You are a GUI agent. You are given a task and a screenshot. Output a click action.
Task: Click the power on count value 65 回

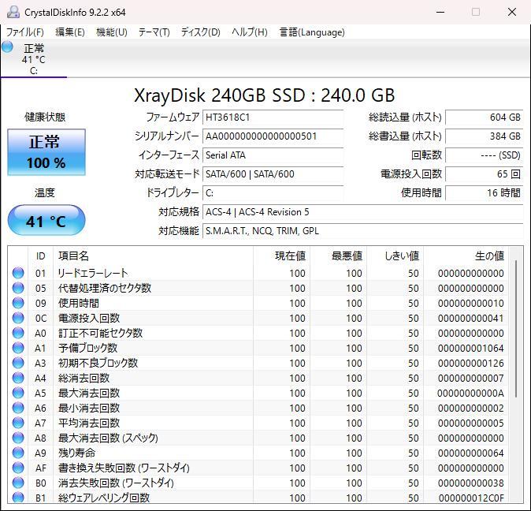485,174
